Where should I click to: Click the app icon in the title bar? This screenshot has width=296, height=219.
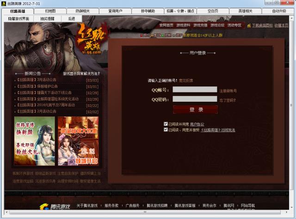(4, 3)
